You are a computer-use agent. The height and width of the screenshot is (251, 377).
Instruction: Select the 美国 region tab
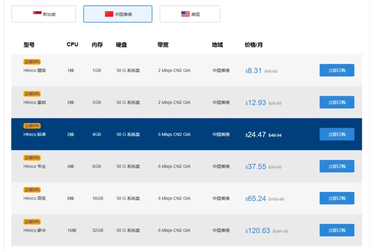(190, 14)
